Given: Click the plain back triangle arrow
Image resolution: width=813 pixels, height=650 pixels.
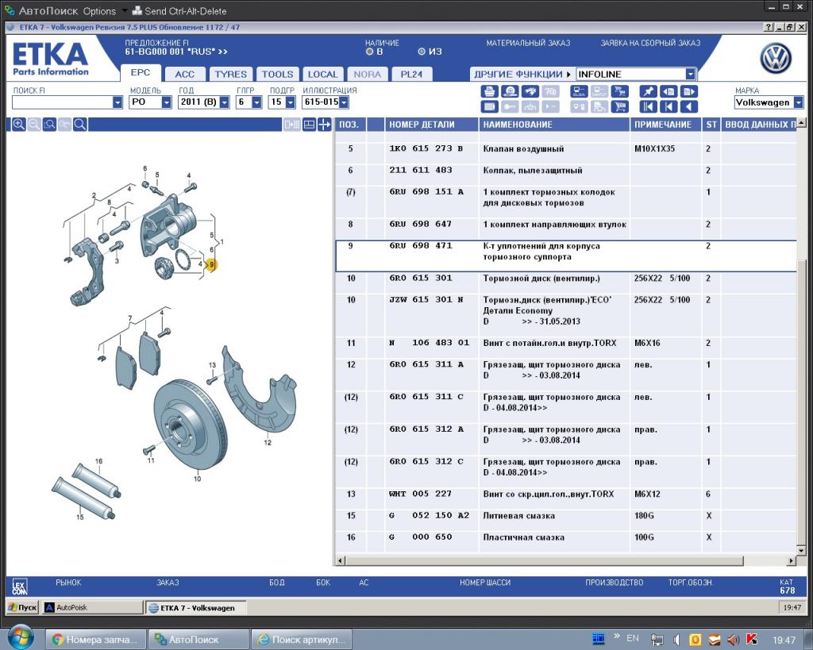Looking at the screenshot, I should tap(689, 107).
